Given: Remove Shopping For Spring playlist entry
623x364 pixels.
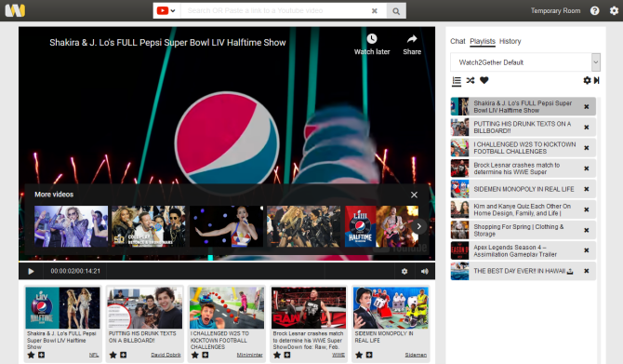Looking at the screenshot, I should [x=587, y=230].
